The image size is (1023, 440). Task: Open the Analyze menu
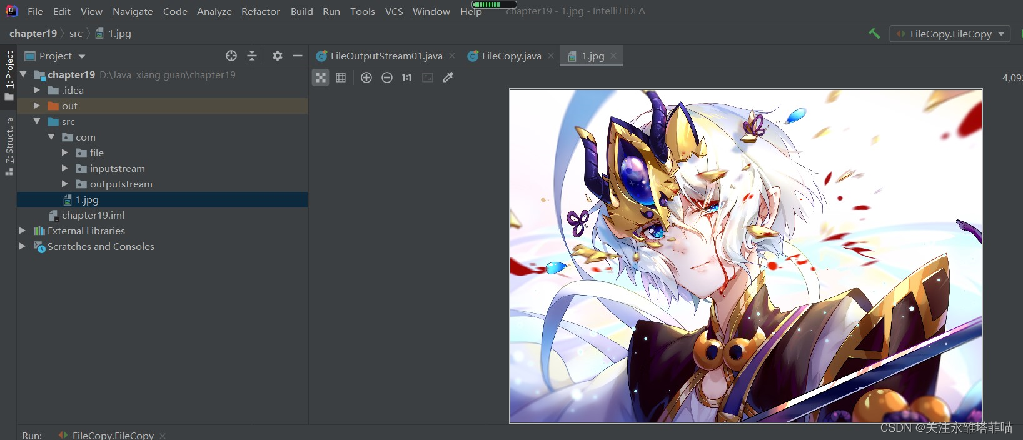tap(214, 11)
